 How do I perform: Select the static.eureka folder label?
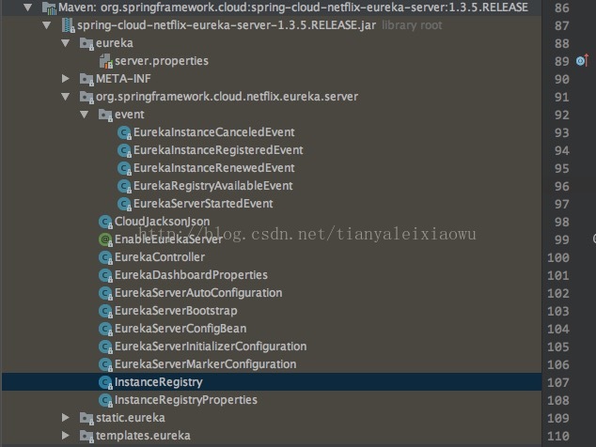[131, 418]
